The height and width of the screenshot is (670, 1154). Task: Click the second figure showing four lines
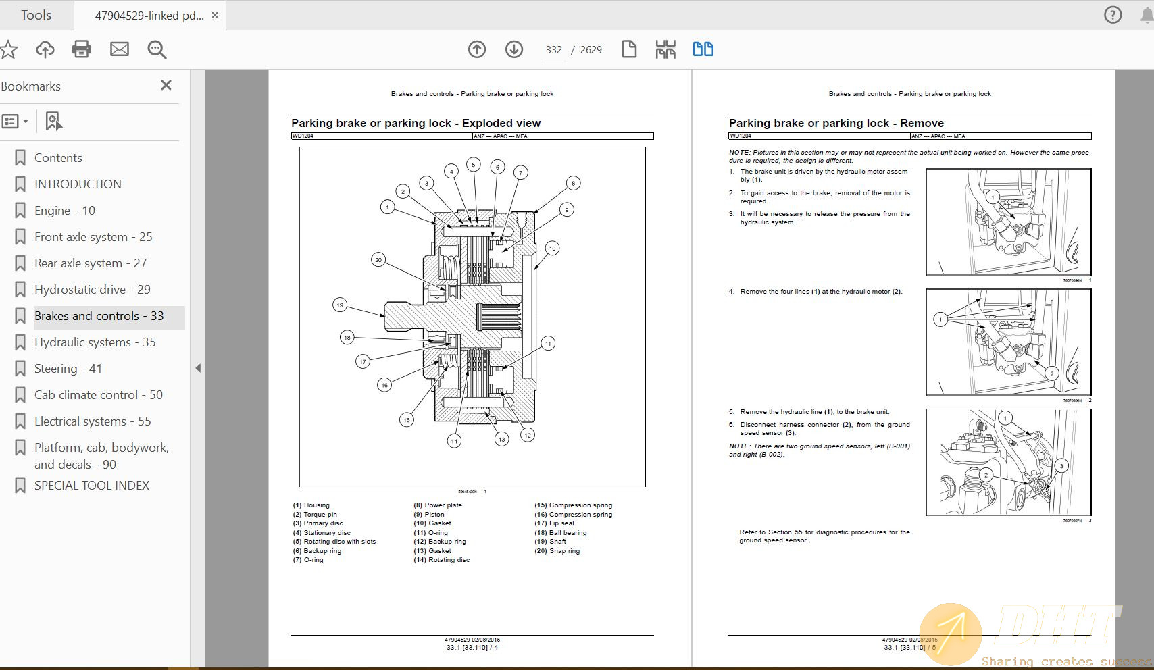[1009, 342]
